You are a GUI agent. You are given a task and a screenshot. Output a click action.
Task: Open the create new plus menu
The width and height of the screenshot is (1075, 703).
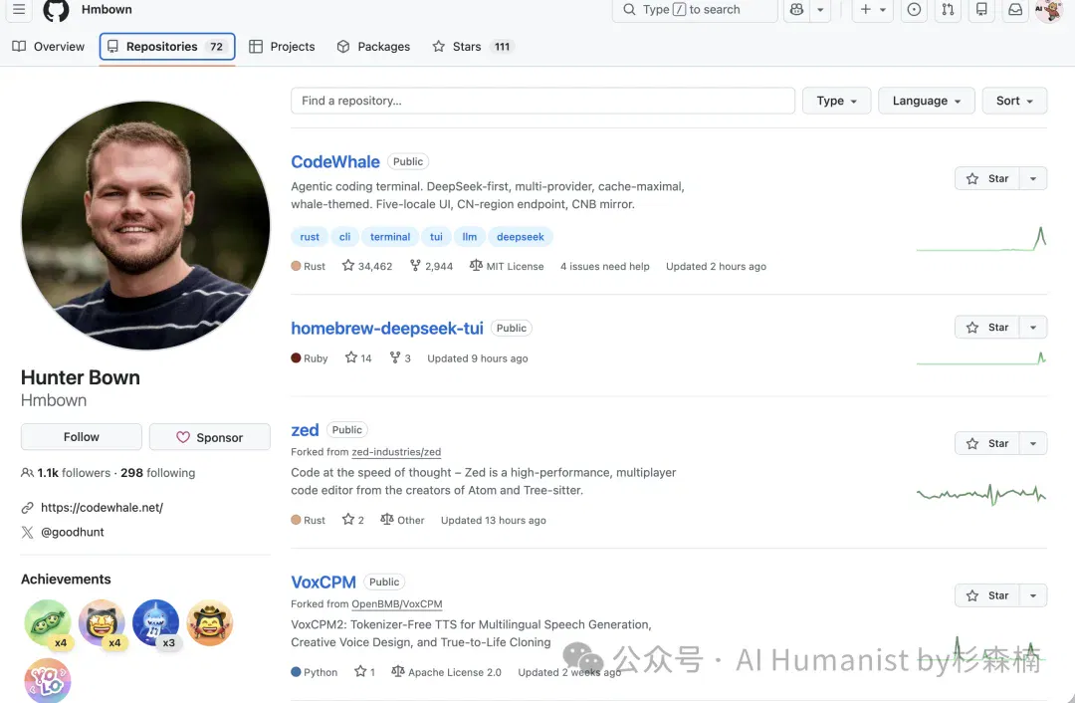873,10
